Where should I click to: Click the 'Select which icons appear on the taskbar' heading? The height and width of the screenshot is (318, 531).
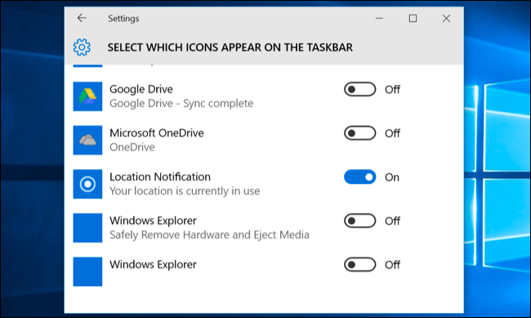[230, 47]
